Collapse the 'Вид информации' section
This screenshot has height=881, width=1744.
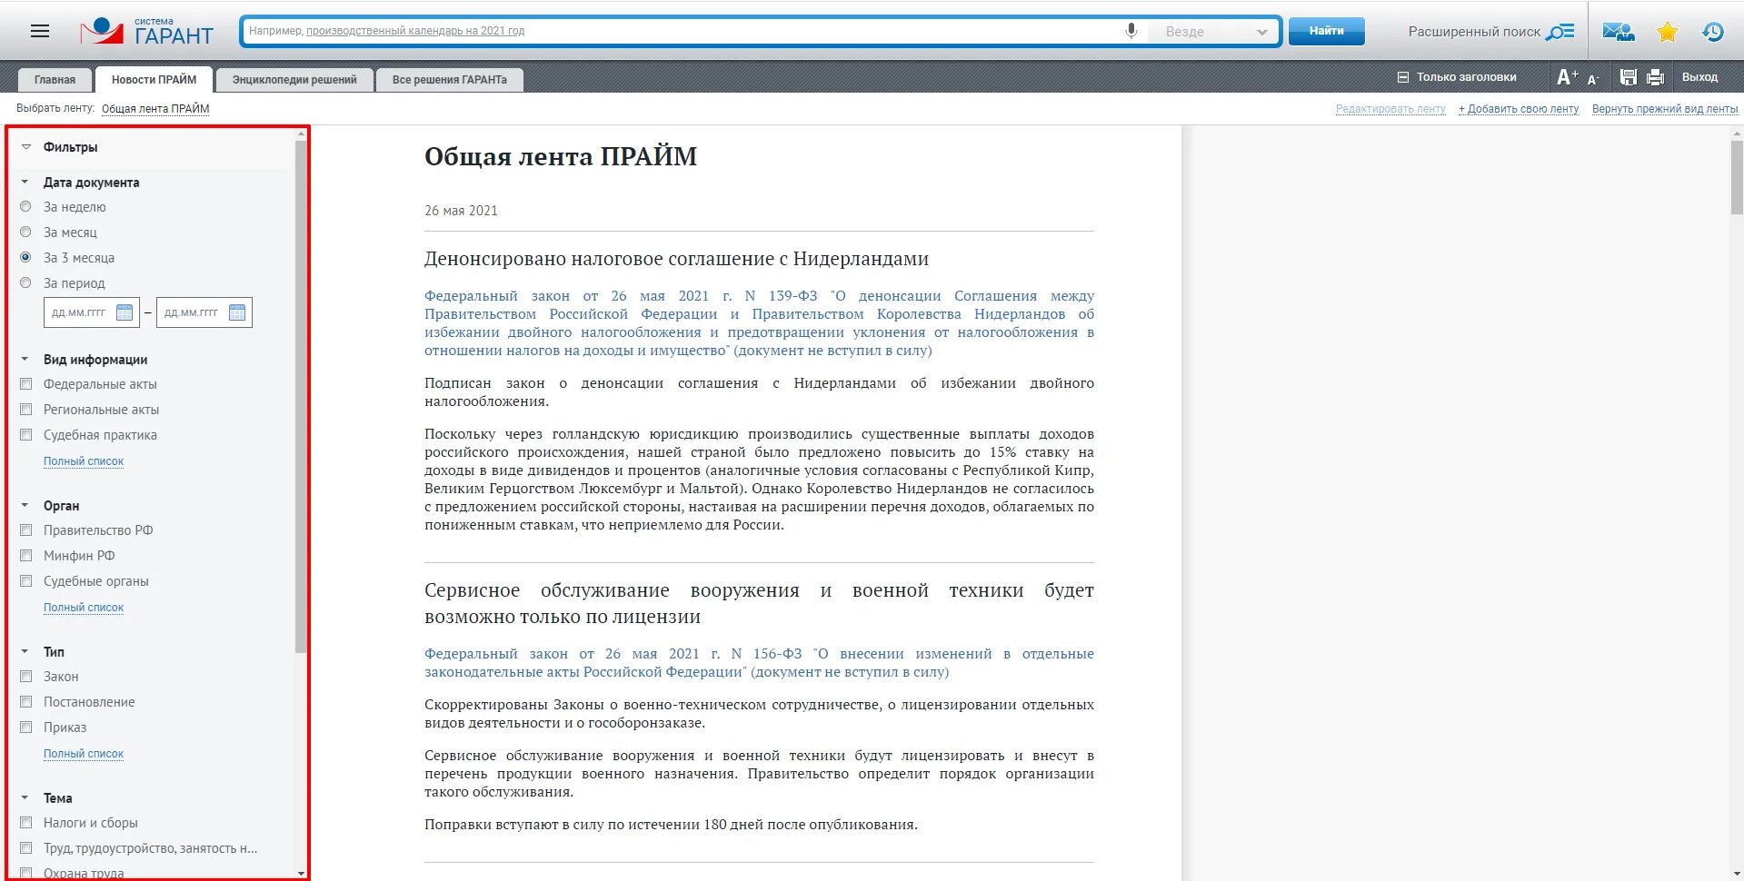pyautogui.click(x=25, y=359)
